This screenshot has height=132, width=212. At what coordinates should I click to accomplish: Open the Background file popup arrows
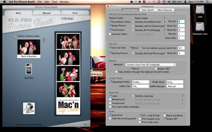(183, 100)
